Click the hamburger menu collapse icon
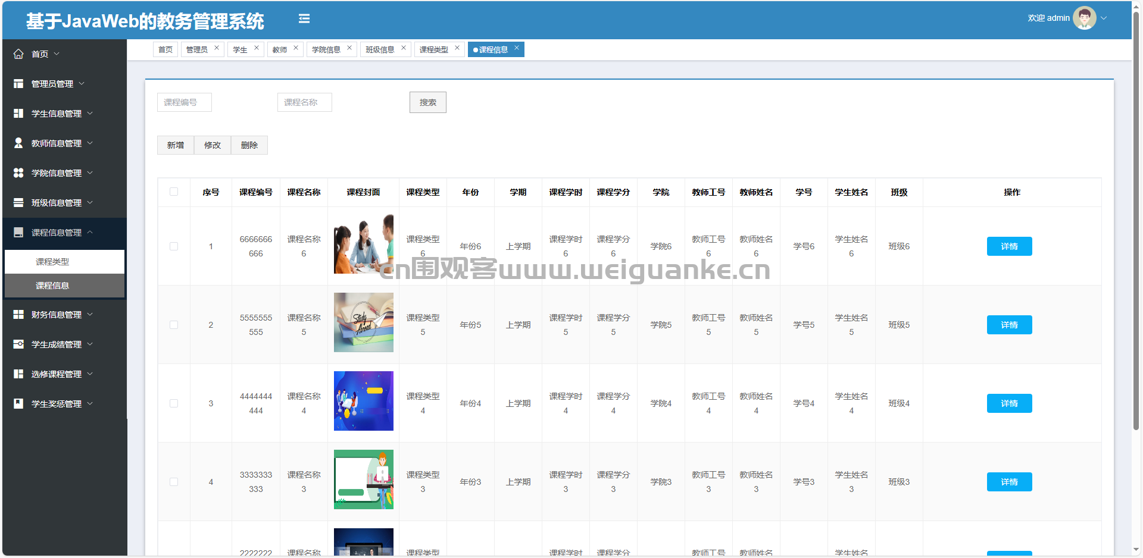This screenshot has height=558, width=1143. 304,18
